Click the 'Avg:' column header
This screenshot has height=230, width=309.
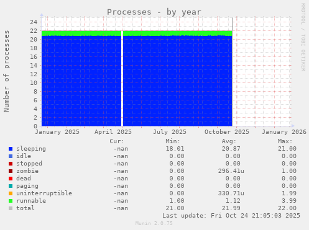click(x=229, y=141)
